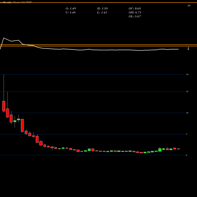Select the first tall red candlestick
This screenshot has height=197, width=197.
pyautogui.click(x=4, y=106)
